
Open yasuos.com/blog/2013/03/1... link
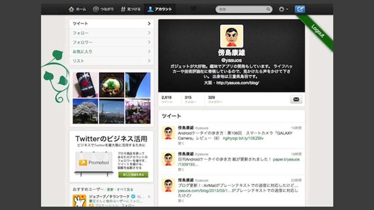[x=204, y=190]
